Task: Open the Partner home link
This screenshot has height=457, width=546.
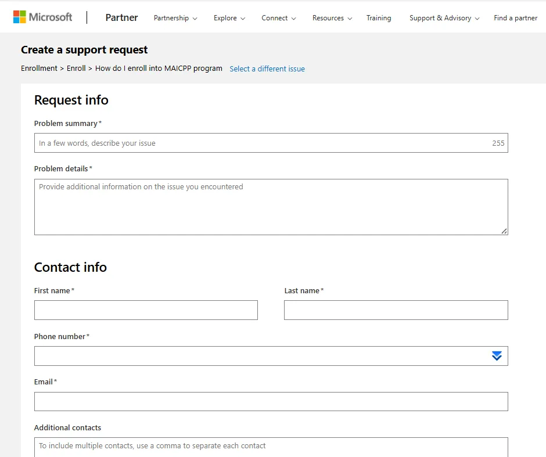Action: point(121,17)
